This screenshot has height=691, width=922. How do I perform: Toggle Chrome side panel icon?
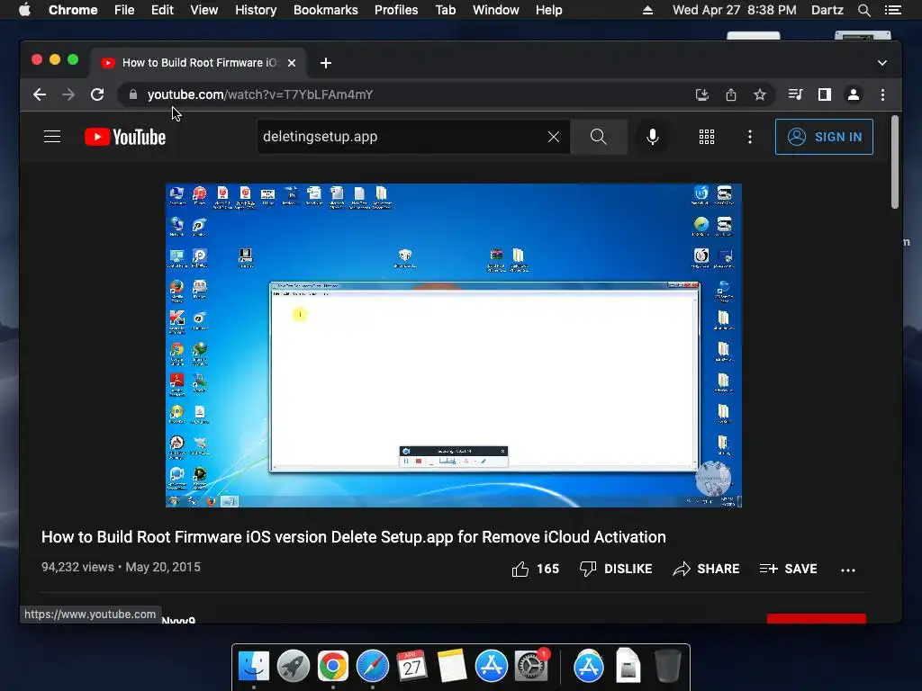click(825, 94)
